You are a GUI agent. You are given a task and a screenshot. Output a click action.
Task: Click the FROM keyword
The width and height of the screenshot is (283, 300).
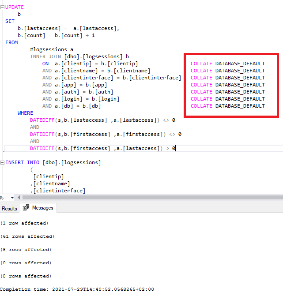11,42
